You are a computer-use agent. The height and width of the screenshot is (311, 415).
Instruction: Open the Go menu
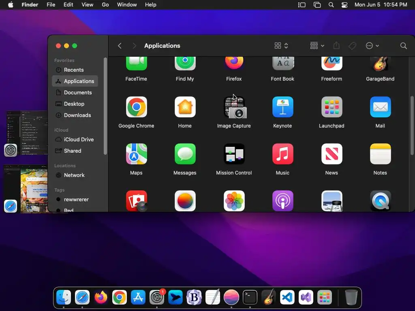click(105, 5)
